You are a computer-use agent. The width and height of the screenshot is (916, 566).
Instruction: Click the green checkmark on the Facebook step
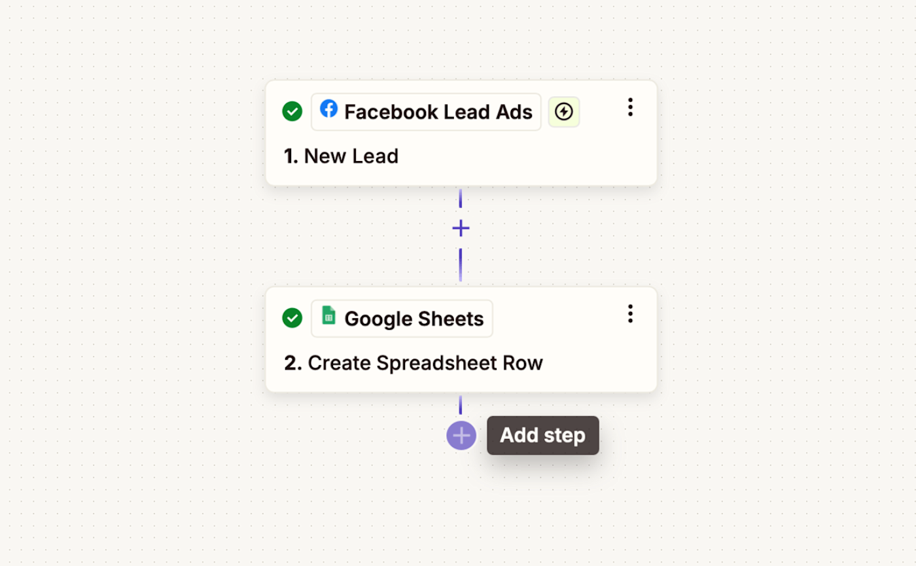(292, 111)
